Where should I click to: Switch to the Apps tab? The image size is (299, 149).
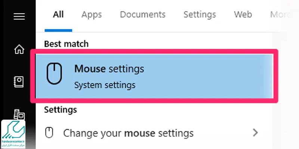pos(92,15)
